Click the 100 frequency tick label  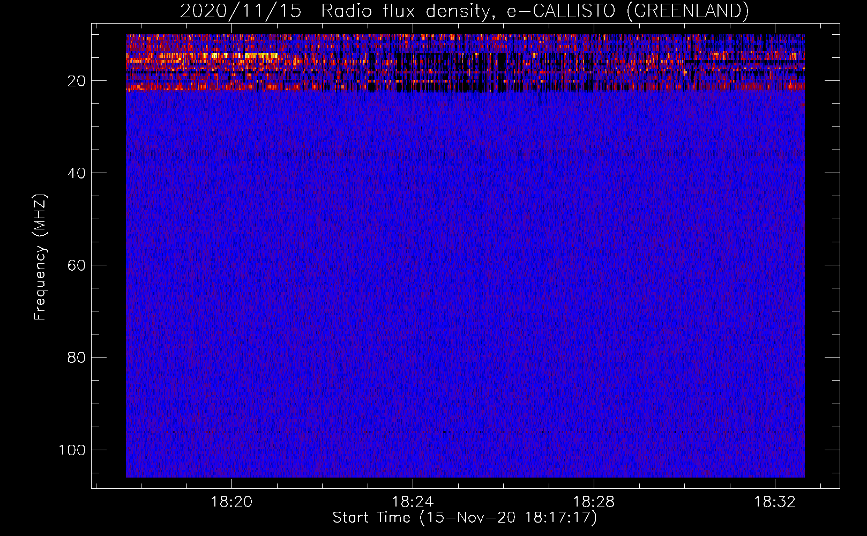[x=72, y=450]
